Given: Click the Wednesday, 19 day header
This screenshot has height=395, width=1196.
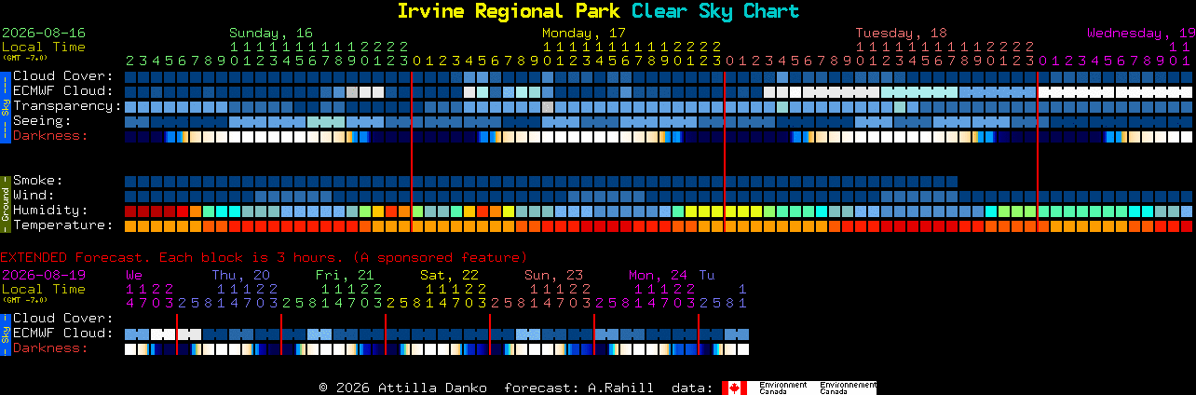Looking at the screenshot, I should [x=1141, y=33].
